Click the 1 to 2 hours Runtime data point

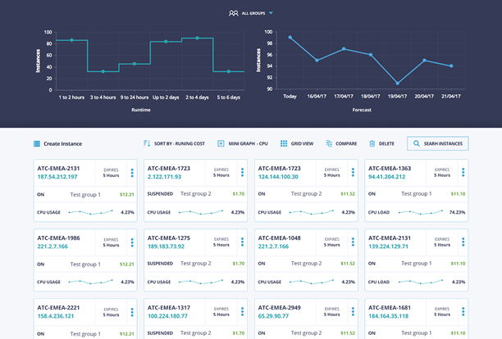pyautogui.click(x=71, y=40)
